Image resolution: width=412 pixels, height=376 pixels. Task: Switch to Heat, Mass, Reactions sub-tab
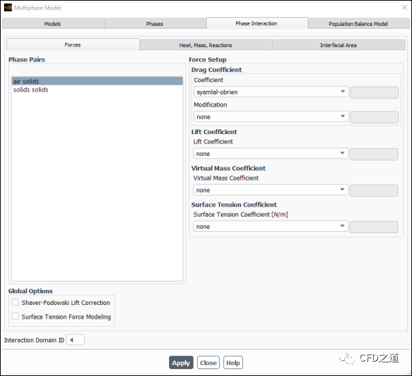coord(206,45)
